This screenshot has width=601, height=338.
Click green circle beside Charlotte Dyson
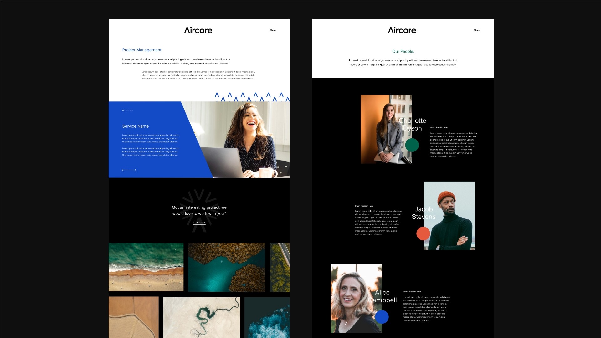point(412,145)
